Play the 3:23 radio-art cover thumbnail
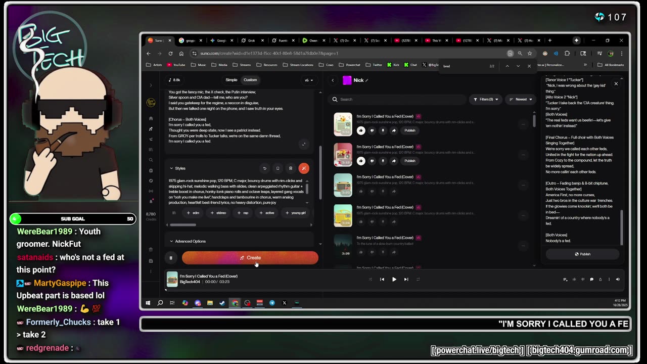The image size is (647, 364). [x=343, y=185]
